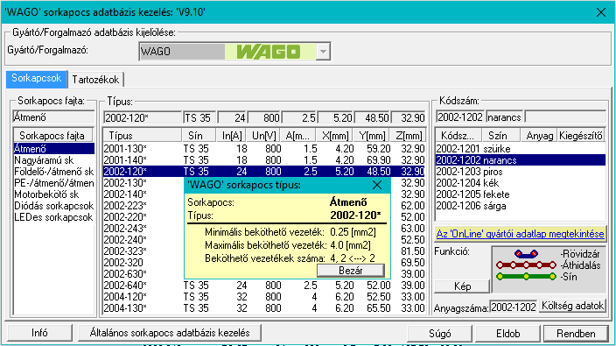Switch to the Sorkapcsok tab
The image size is (616, 346).
coord(37,78)
